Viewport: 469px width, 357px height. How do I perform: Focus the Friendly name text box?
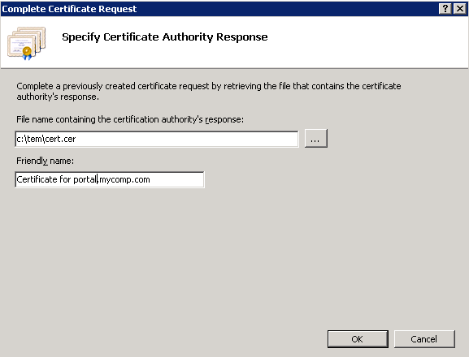point(110,179)
